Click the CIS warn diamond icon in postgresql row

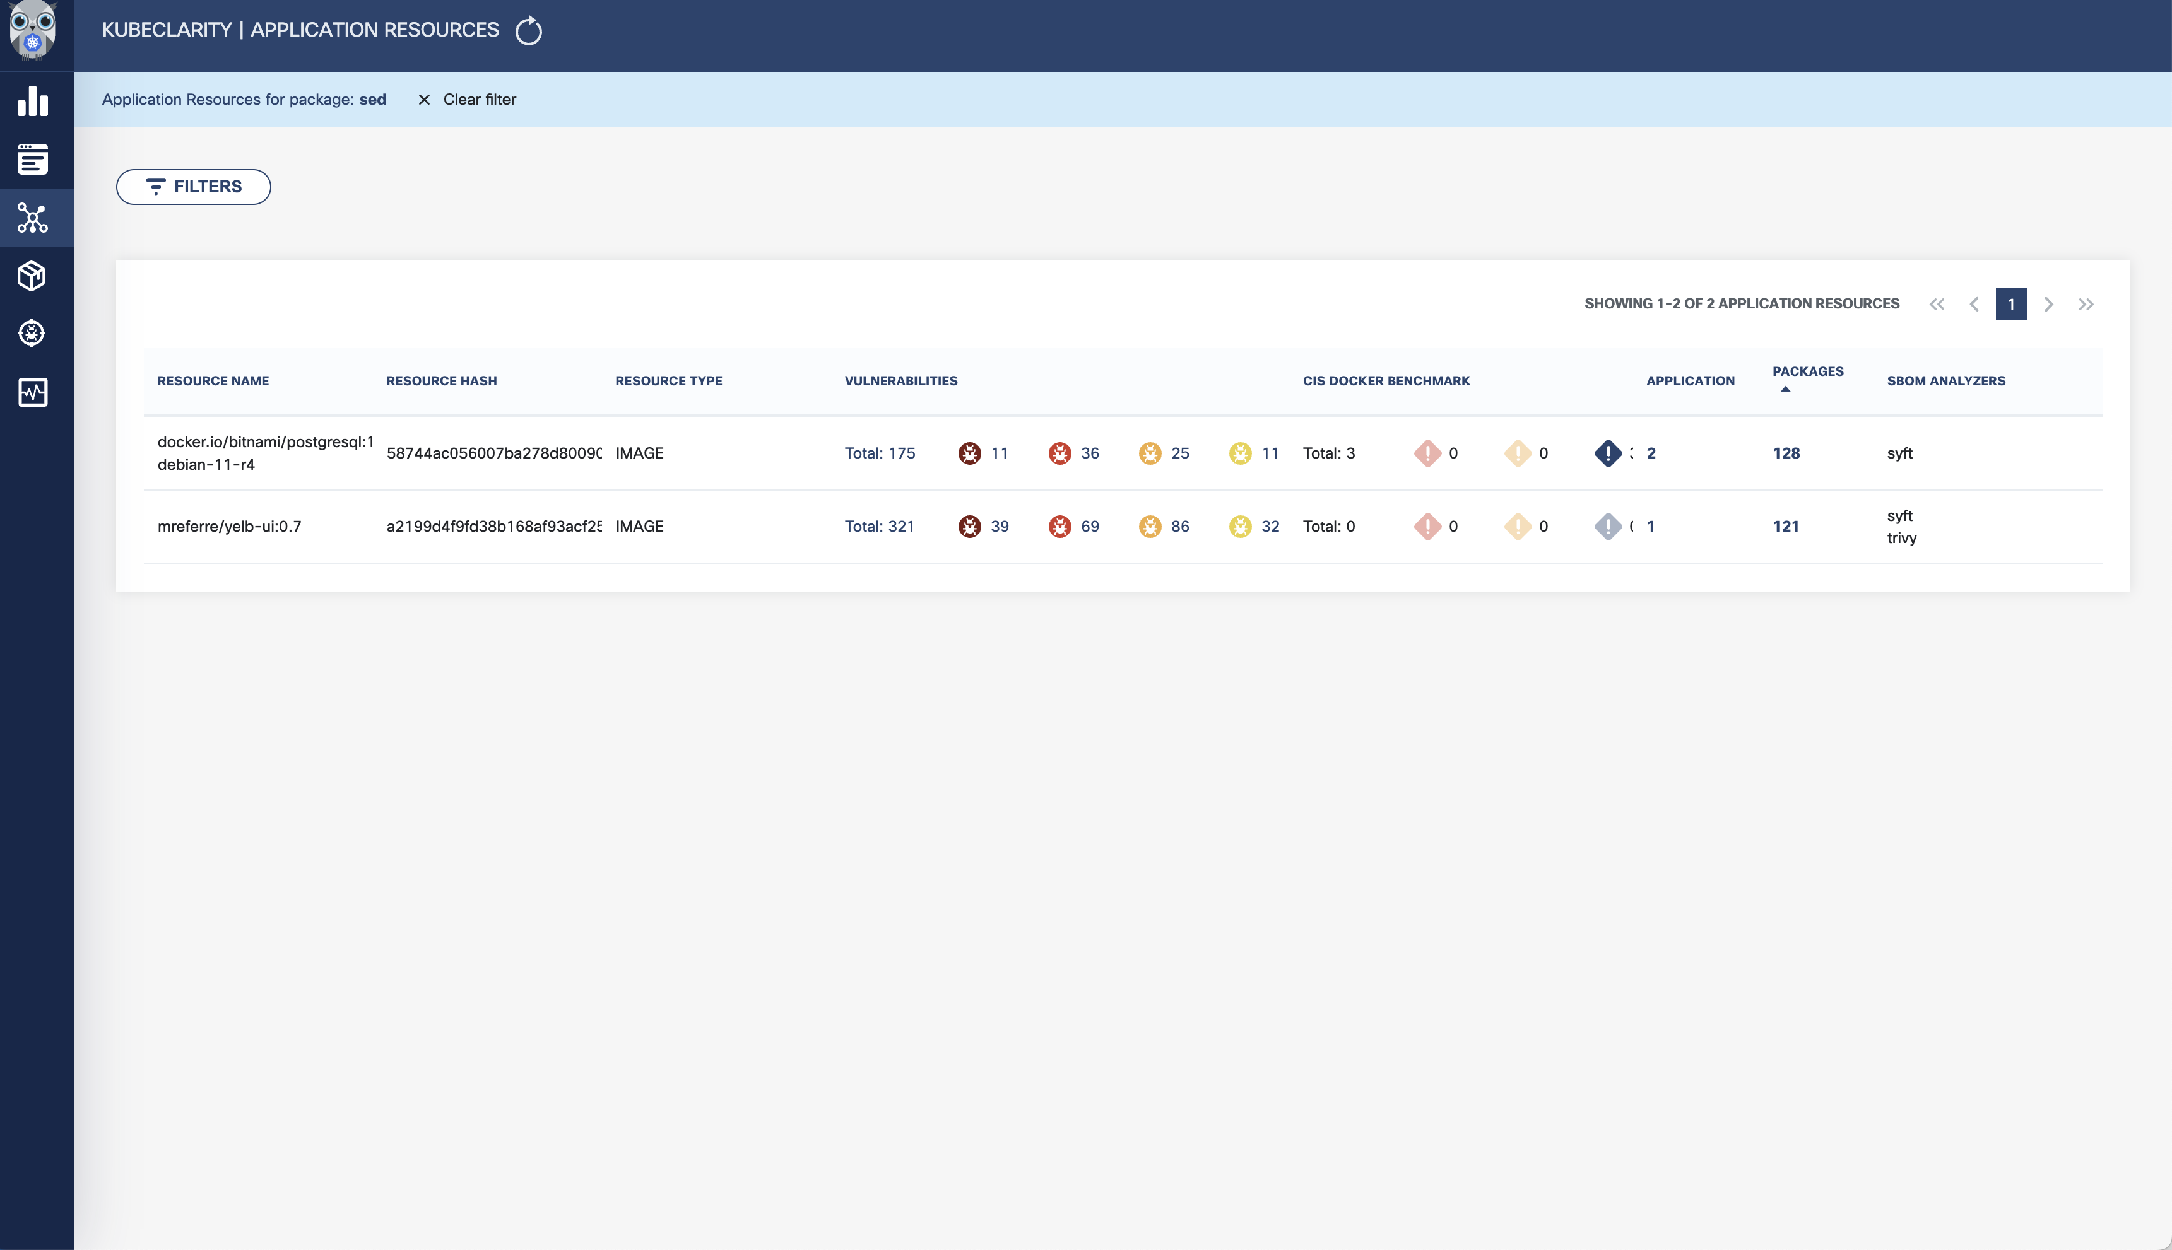[1518, 453]
